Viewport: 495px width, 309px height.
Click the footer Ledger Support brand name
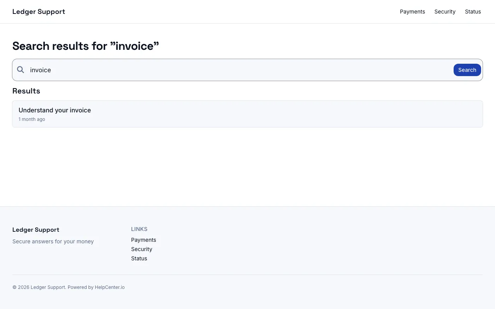point(36,230)
